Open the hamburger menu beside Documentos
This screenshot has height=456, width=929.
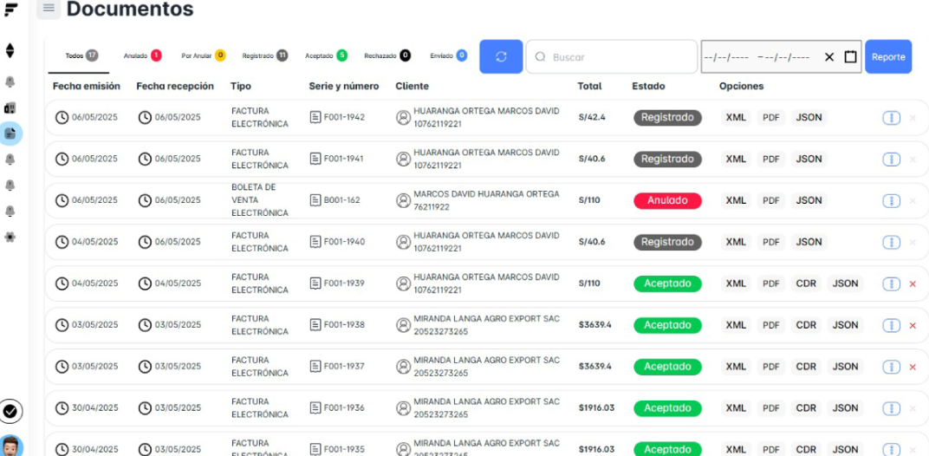(x=49, y=8)
